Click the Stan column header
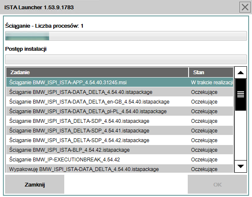 click(211, 73)
